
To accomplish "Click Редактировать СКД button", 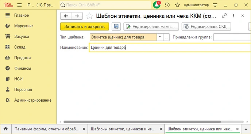I will point(206,27).
